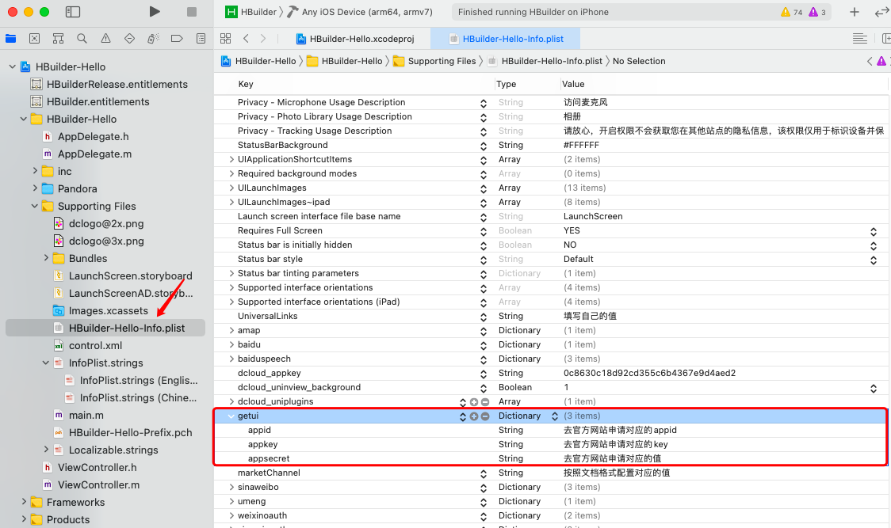
Task: Open the Find navigator magnifier icon
Action: [82, 39]
